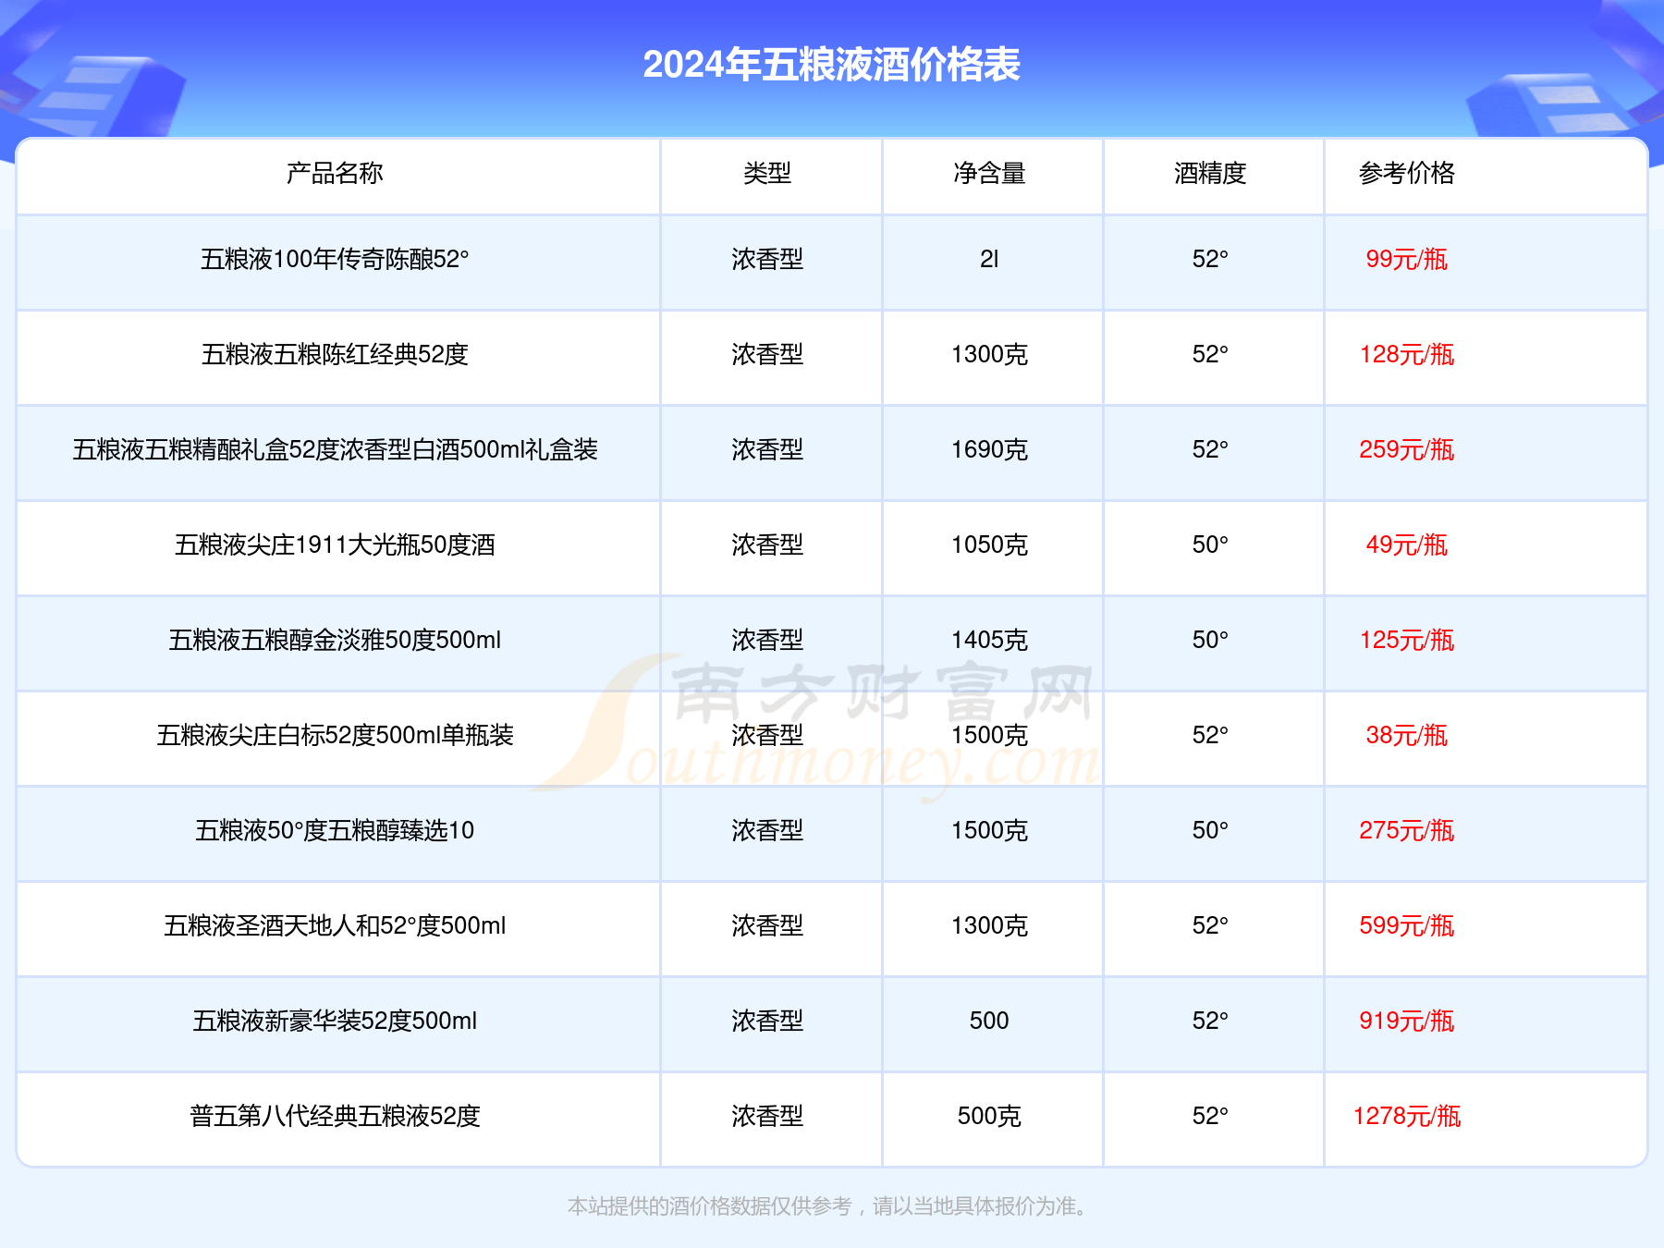The width and height of the screenshot is (1664, 1248).
Task: Click product 五粮液圣酒天地人和52°度500ml
Action: [x=335, y=925]
